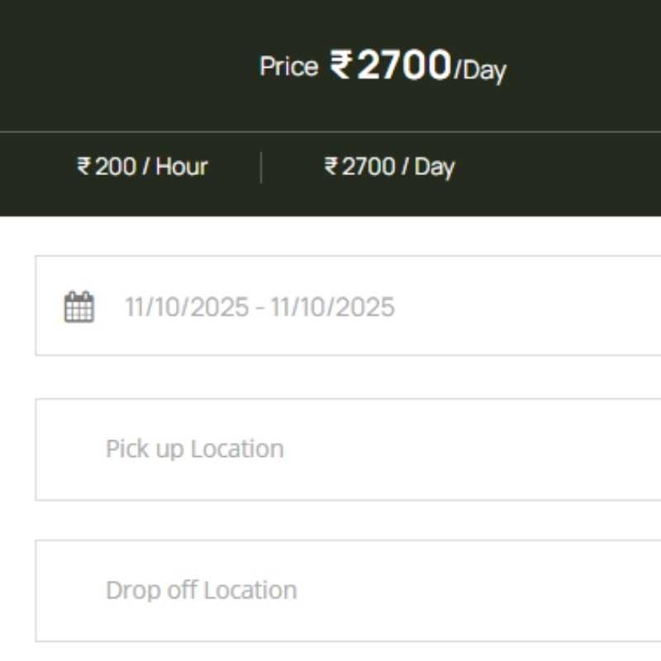
Task: Click the end date in the date range
Action: pos(332,307)
